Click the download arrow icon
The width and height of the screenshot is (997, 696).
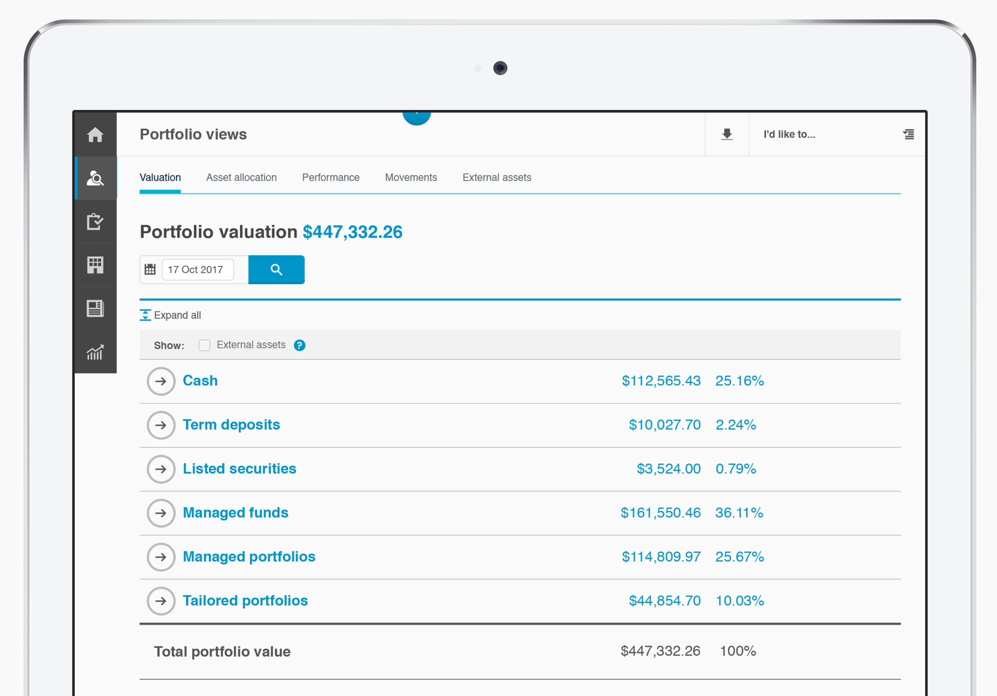(727, 134)
